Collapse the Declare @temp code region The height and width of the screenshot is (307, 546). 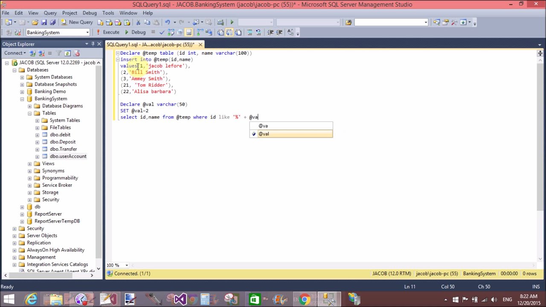click(117, 53)
